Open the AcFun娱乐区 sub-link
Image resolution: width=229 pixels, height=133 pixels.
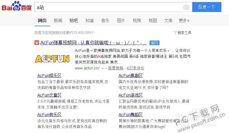tap(49, 76)
